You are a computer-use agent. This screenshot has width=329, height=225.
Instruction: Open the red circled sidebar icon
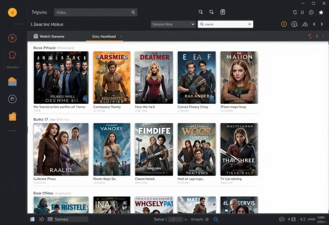[x=12, y=38]
